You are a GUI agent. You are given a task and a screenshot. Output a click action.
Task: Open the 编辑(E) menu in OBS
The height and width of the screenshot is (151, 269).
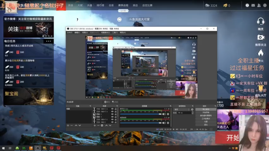click(77, 33)
